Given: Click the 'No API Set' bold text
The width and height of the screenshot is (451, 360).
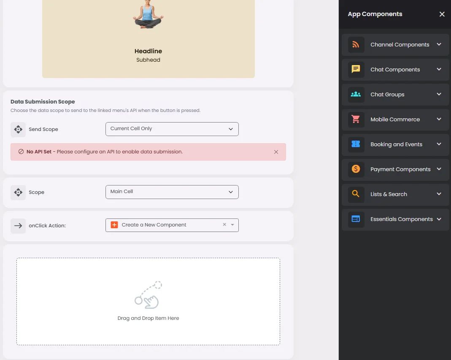Looking at the screenshot, I should coord(39,152).
